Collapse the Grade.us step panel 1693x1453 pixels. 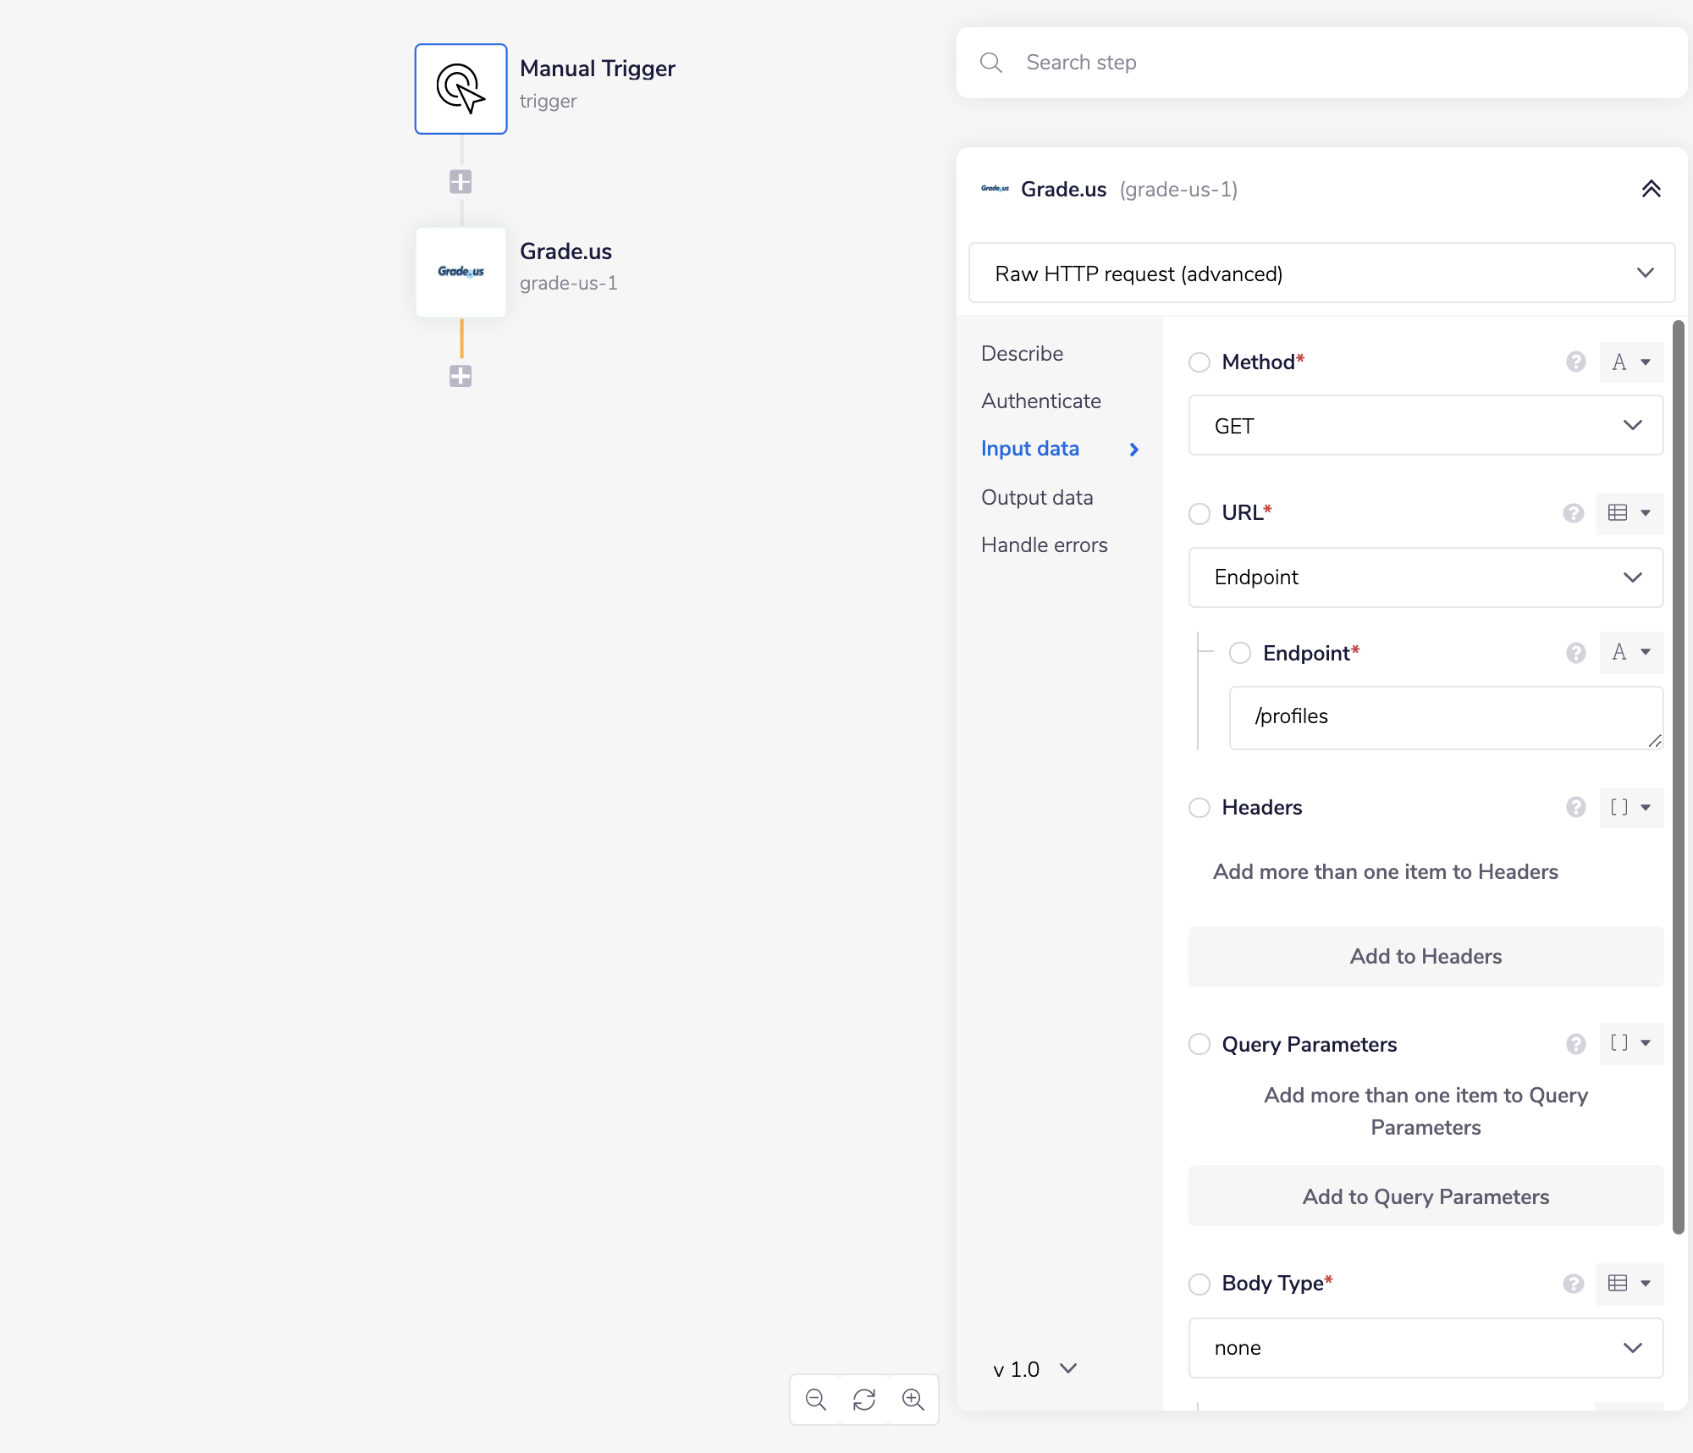click(1651, 189)
